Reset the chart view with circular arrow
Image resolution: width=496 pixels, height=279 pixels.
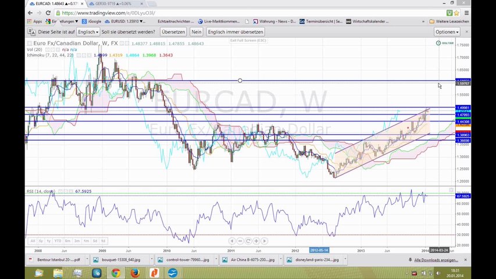pyautogui.click(x=248, y=241)
